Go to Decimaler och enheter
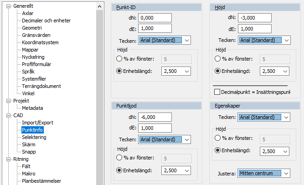The image size is (304, 185). 47,21
